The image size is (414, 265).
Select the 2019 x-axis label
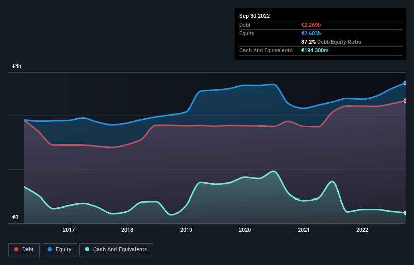(x=186, y=230)
